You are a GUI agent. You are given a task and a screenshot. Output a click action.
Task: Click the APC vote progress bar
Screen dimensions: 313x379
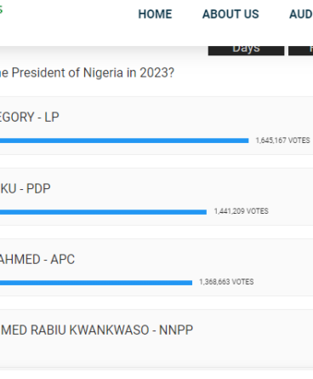(96, 283)
